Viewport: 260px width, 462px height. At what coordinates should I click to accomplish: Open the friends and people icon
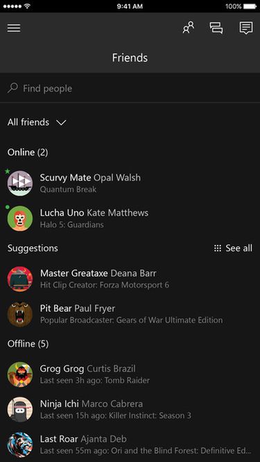[189, 28]
